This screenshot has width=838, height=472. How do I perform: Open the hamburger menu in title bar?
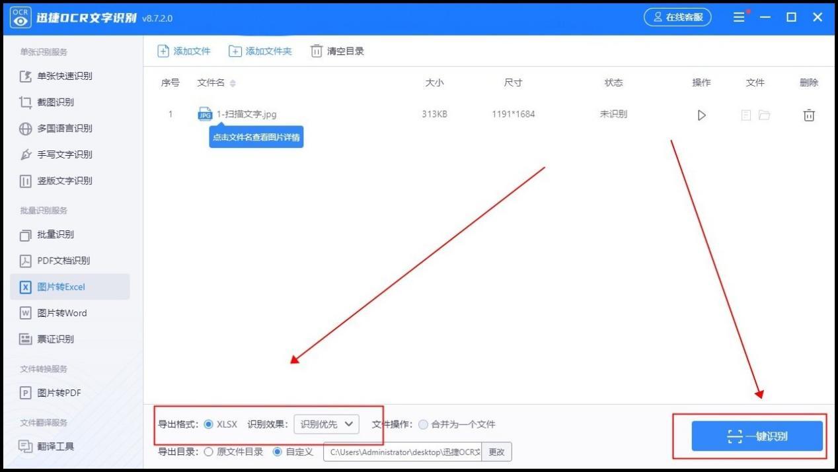click(x=739, y=17)
